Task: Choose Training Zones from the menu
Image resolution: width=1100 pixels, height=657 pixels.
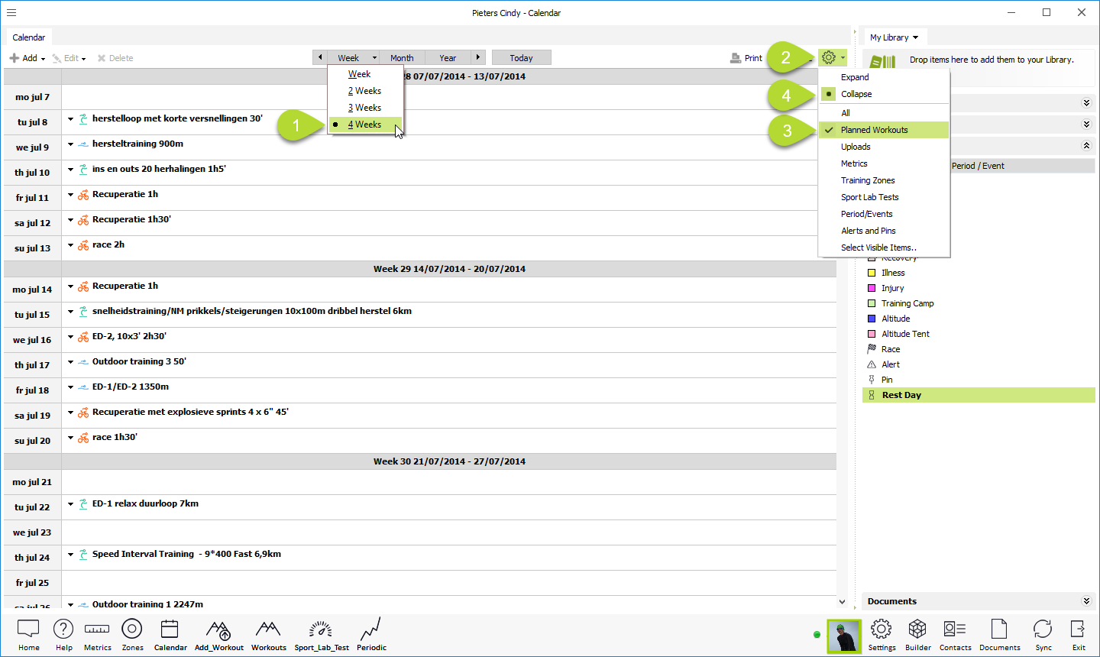Action: coord(868,180)
